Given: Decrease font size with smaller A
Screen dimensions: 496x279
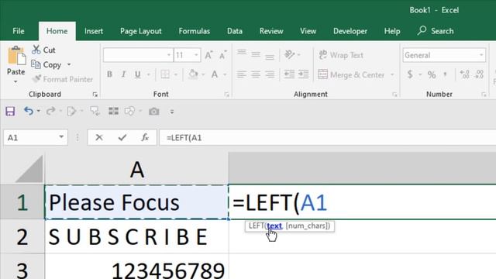Looking at the screenshot, I should pos(223,55).
